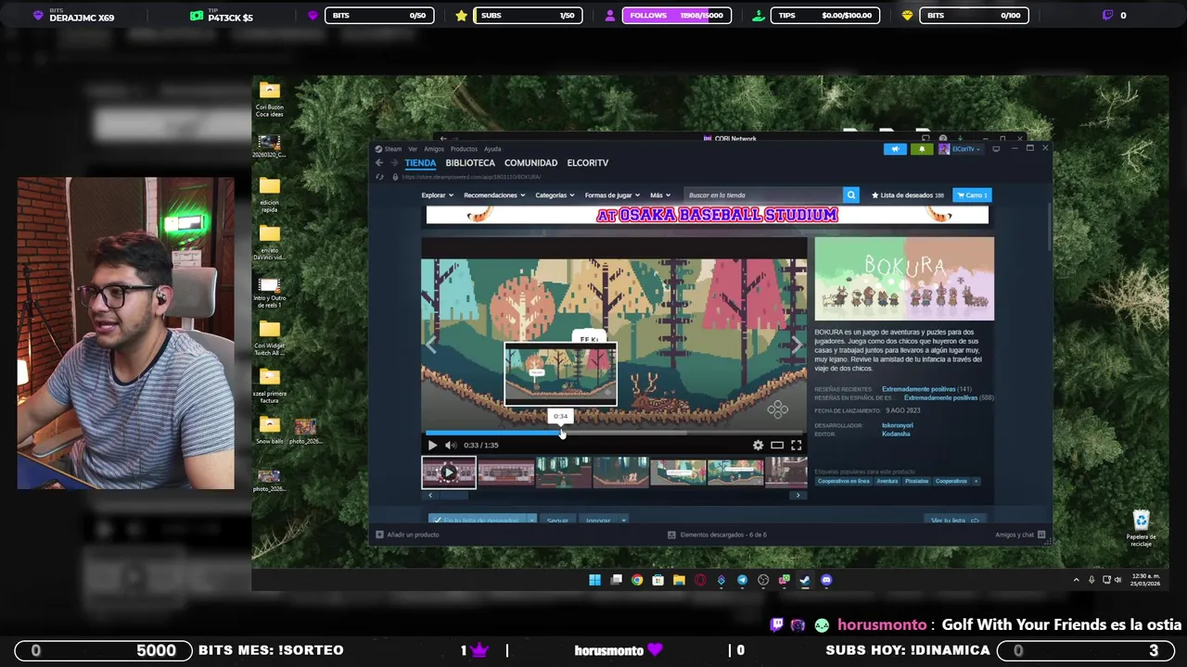
Task: Click the Buscar en la tienda field
Action: 762,195
